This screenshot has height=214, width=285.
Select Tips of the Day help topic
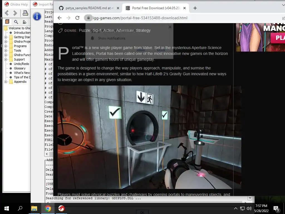[22, 77]
